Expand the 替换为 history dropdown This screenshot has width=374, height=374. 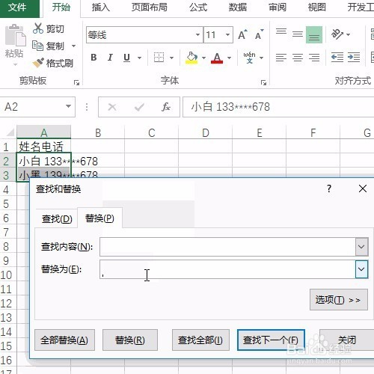(361, 269)
